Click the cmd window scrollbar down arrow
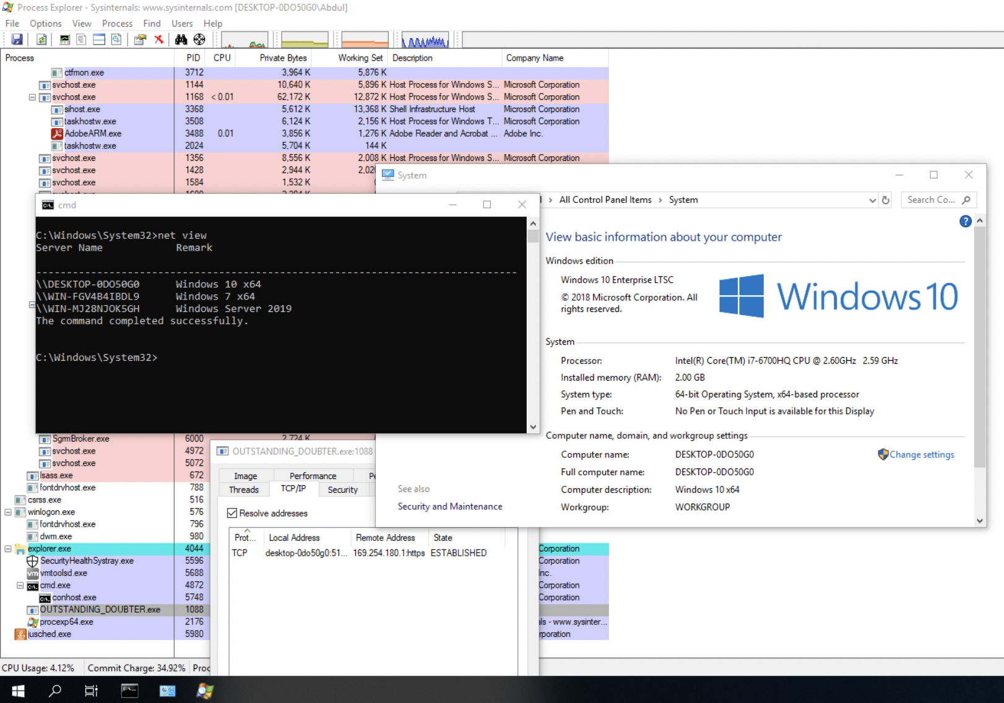Screen dimensions: 1004x703 (x=533, y=427)
